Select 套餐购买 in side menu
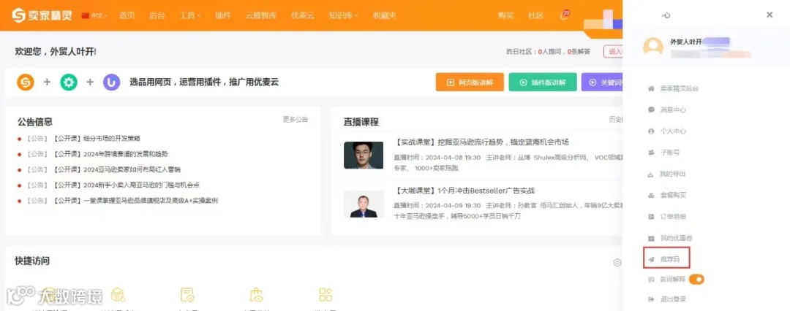This screenshot has width=790, height=311. pos(673,195)
